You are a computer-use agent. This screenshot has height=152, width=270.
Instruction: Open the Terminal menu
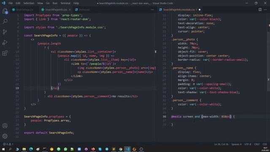[65, 3]
